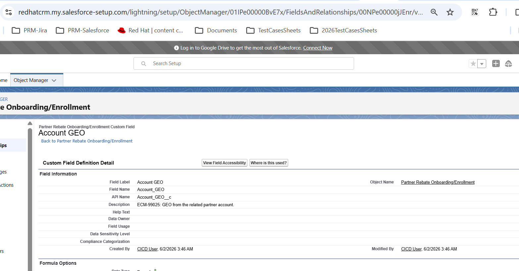519x271 pixels.
Task: Click the browser zoom magnifier icon
Action: [x=434, y=12]
